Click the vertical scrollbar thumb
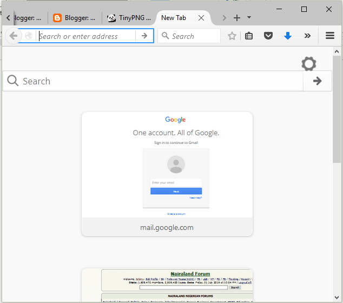 pos(337,109)
